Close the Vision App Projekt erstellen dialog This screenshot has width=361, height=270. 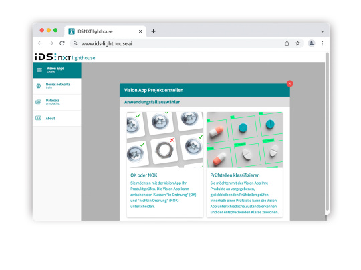coord(290,83)
